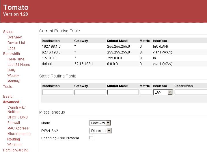Open MAC Address settings
Viewport: 207px width, 152px height.
point(18,128)
